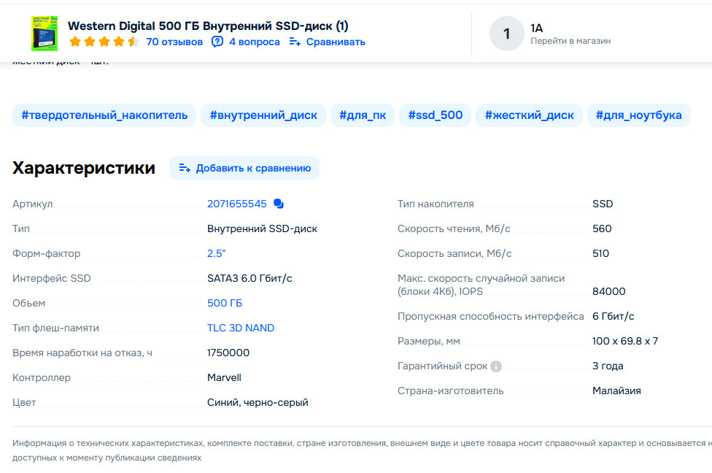Screen dimensions: 712x473
Task: Click the Страна-изготовитель label
Action: click(x=450, y=391)
